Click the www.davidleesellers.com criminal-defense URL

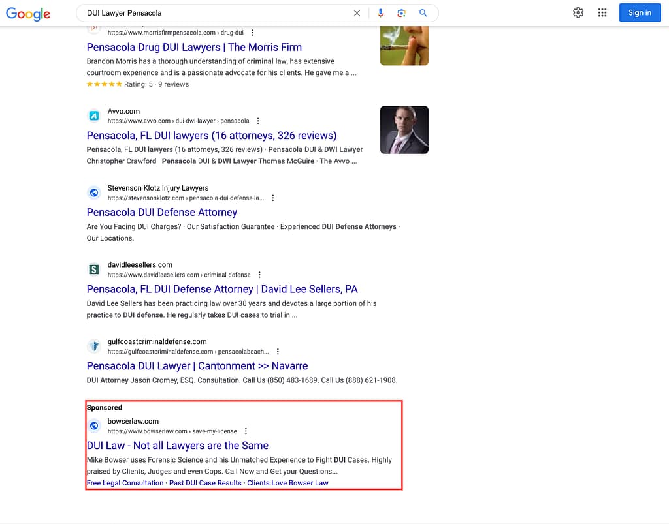click(179, 275)
